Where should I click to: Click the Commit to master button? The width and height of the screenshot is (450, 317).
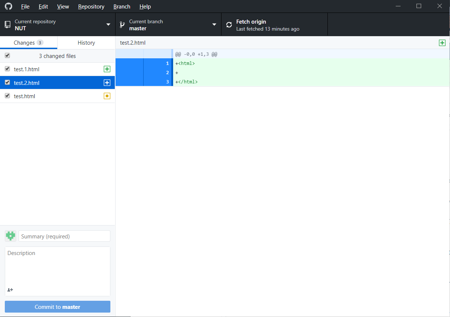[x=57, y=307]
